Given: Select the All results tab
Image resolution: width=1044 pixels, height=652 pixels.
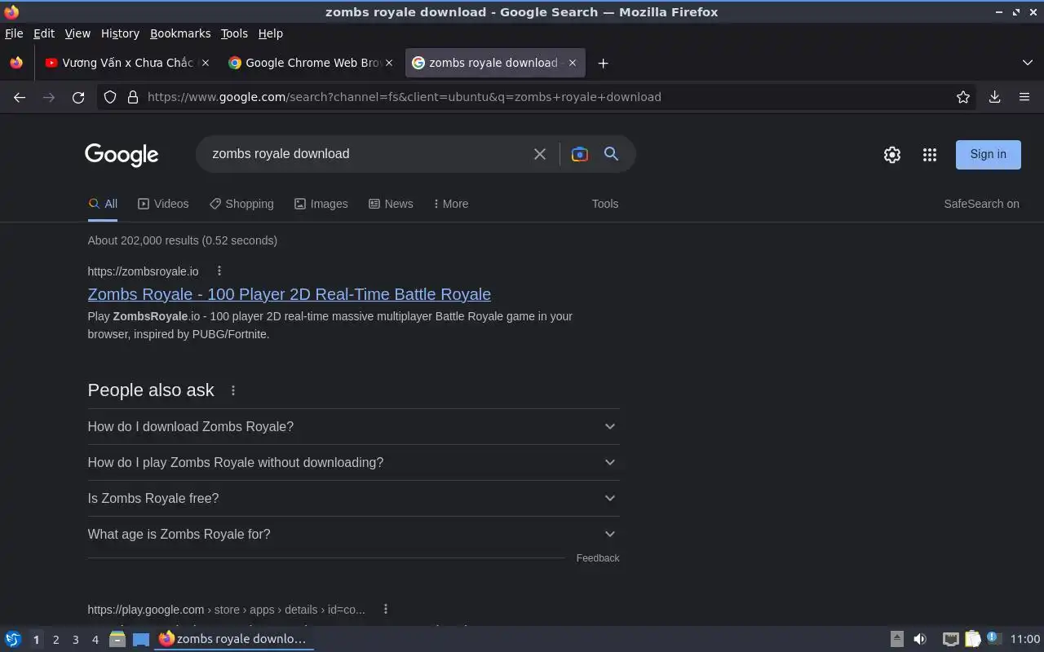Looking at the screenshot, I should click(x=103, y=204).
